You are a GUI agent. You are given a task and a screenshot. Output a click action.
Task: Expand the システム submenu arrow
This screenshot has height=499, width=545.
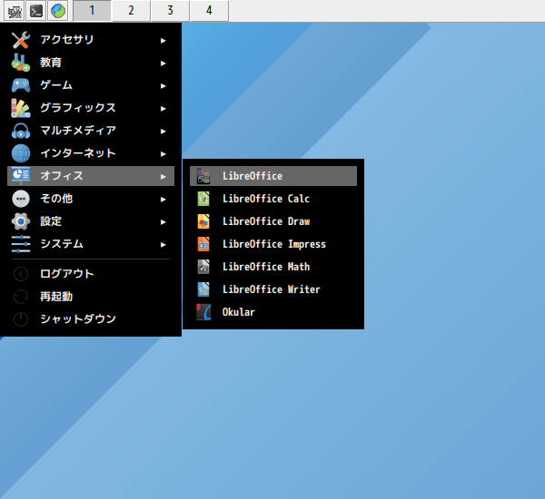click(x=163, y=244)
